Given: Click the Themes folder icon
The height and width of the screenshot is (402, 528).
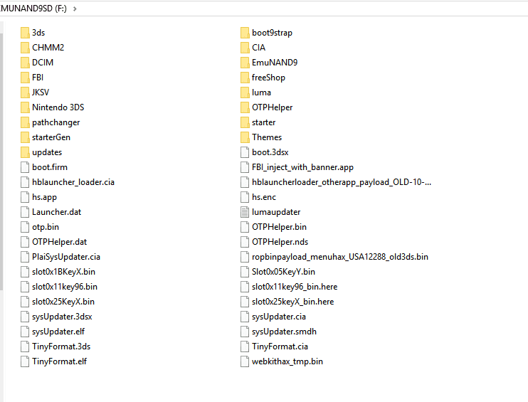Looking at the screenshot, I should pyautogui.click(x=245, y=137).
